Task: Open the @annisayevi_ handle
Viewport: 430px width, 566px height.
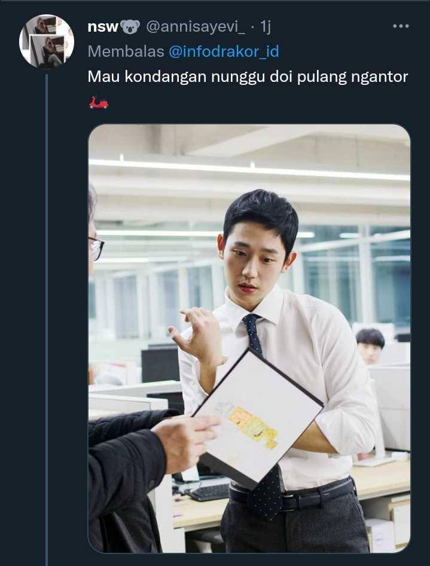Action: pos(195,27)
